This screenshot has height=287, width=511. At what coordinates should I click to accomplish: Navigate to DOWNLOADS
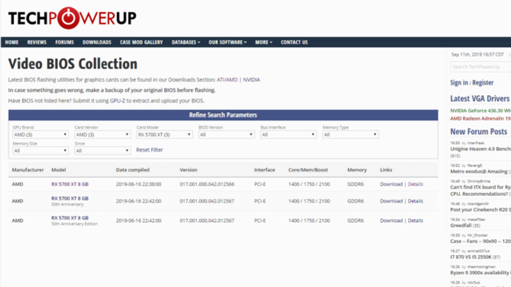click(x=97, y=42)
